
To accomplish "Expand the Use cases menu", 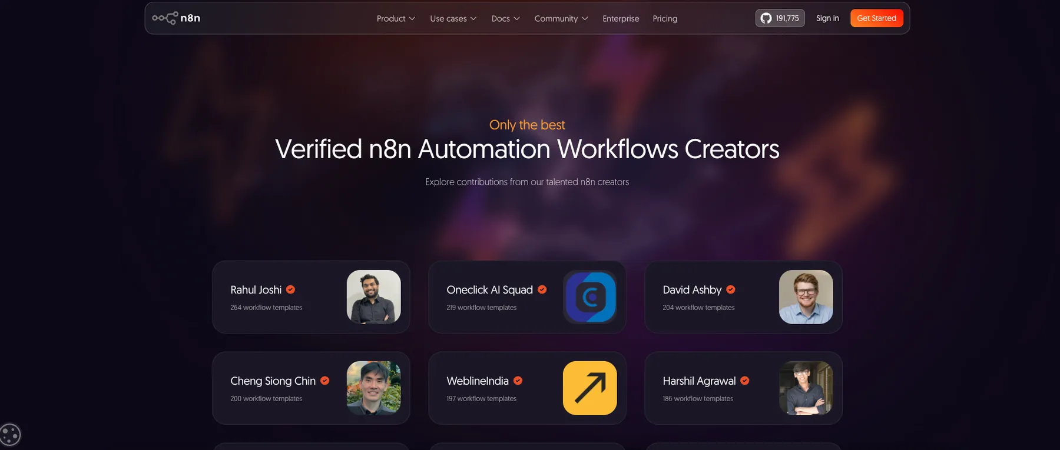I will [x=453, y=19].
